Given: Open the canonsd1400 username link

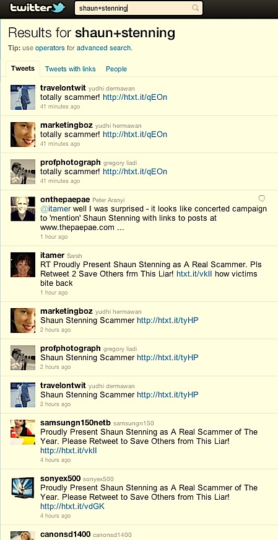Looking at the screenshot, I should [66, 534].
